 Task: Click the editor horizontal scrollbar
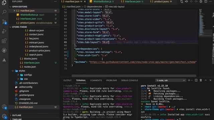coord(134,76)
